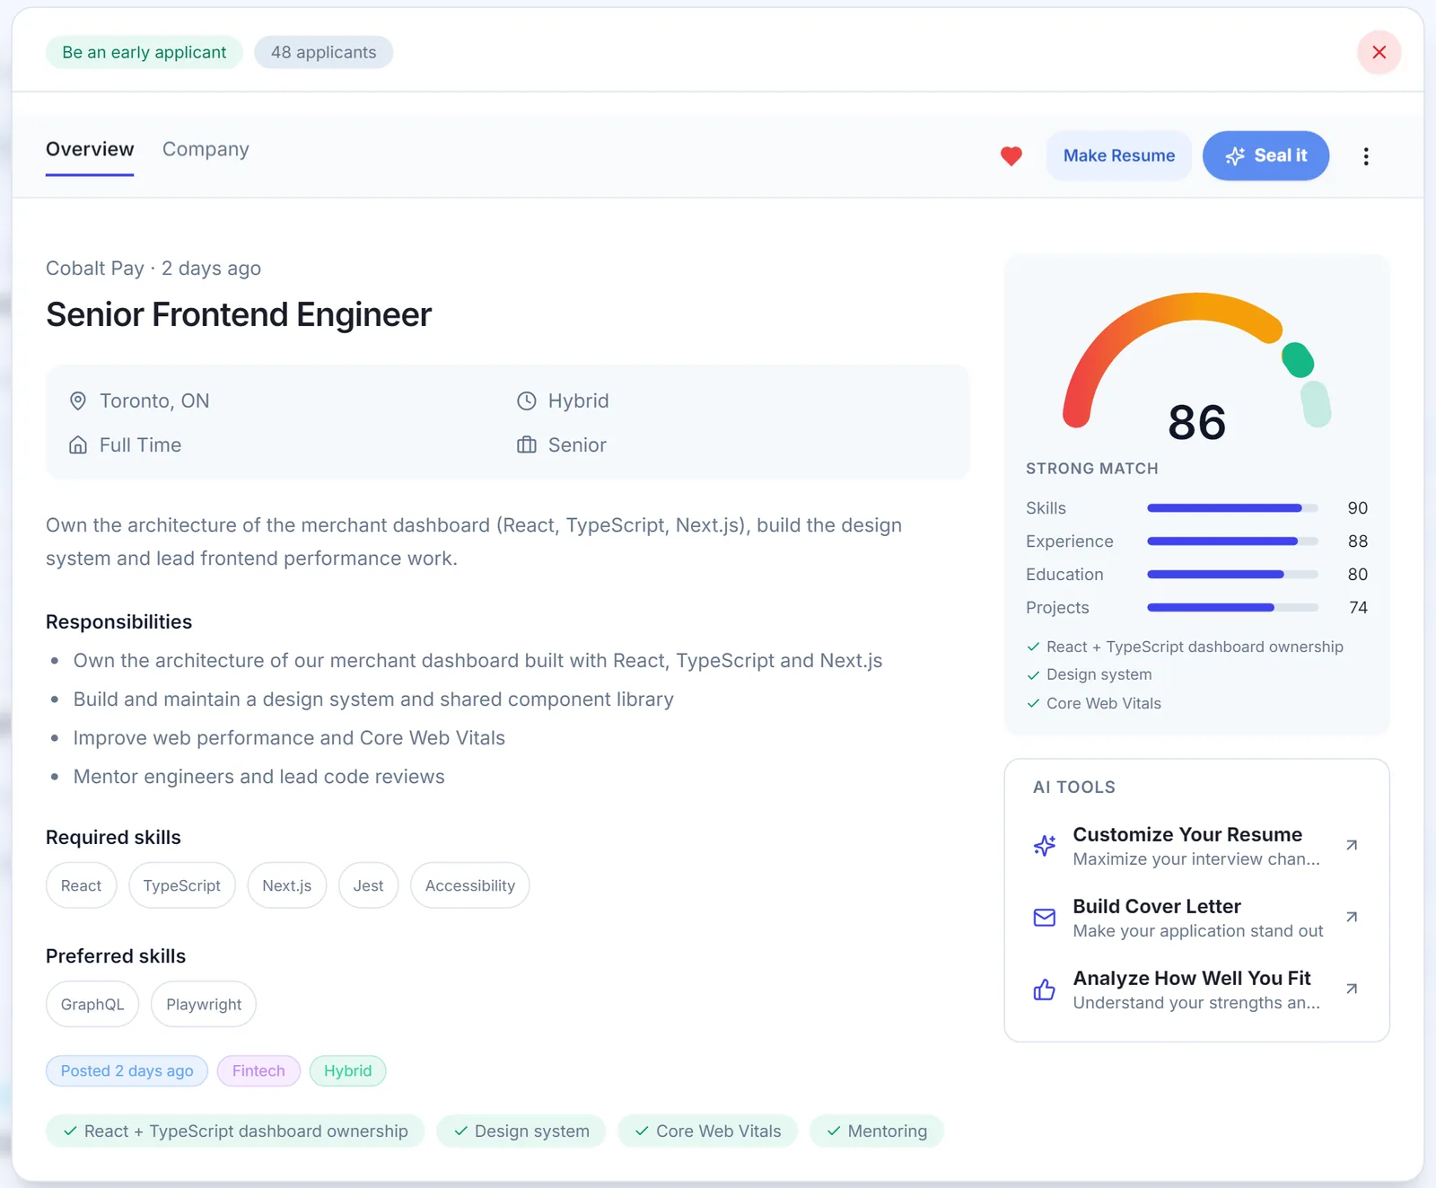Click the Seal it button
The image size is (1436, 1188).
(x=1265, y=155)
